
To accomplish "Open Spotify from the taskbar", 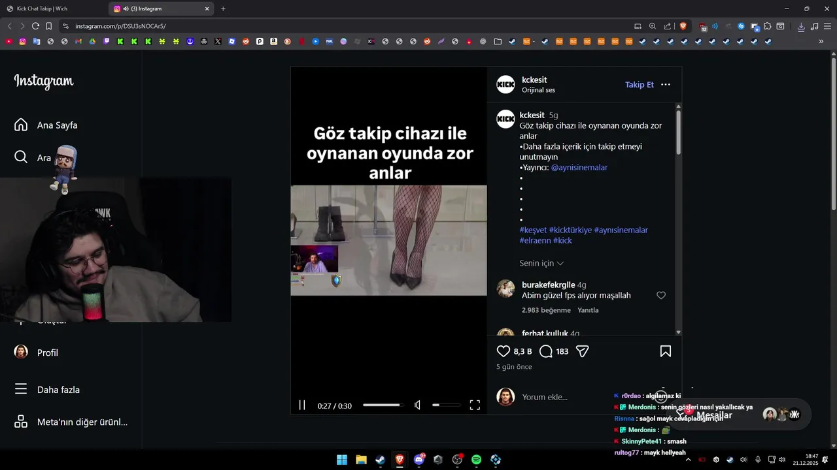I will point(476,460).
